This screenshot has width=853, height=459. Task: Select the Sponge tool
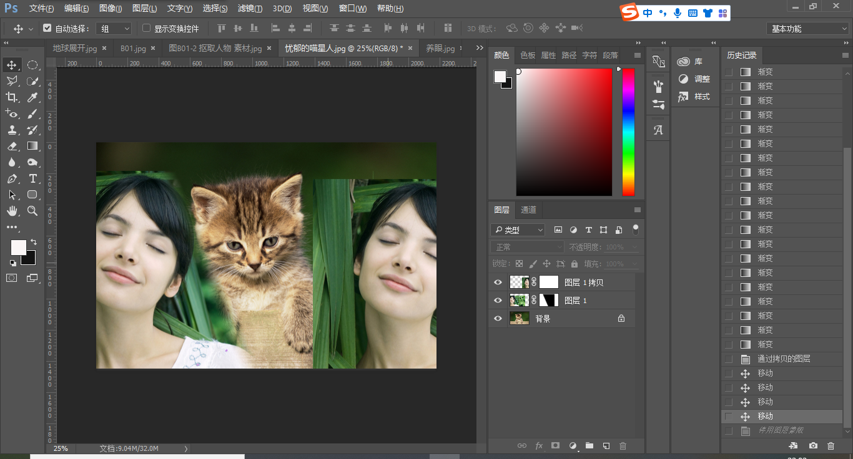point(32,162)
